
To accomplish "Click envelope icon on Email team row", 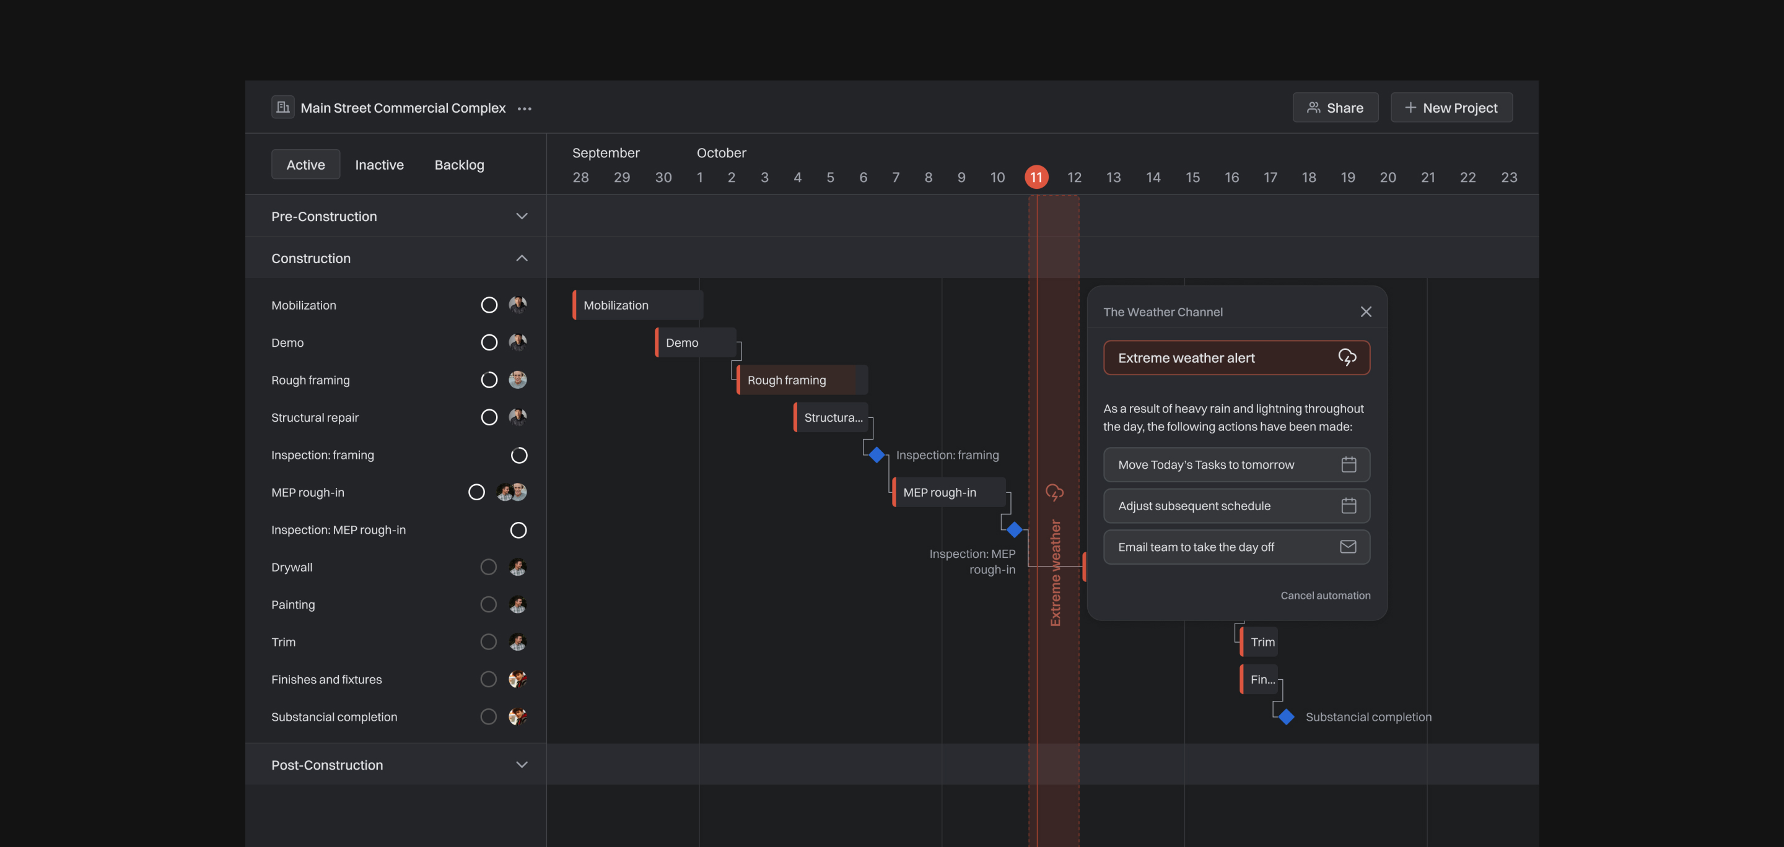I will coord(1348,547).
